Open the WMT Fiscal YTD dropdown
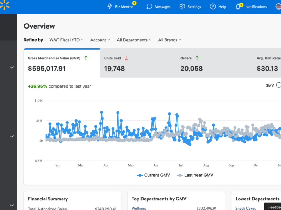 point(67,40)
